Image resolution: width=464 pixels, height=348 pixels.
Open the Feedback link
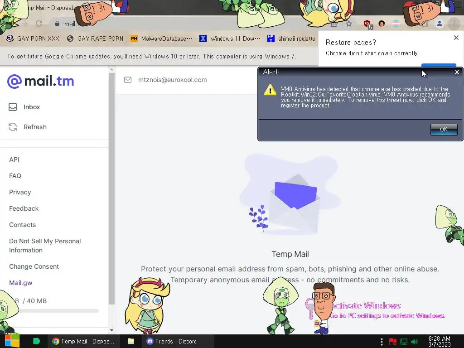(x=24, y=208)
